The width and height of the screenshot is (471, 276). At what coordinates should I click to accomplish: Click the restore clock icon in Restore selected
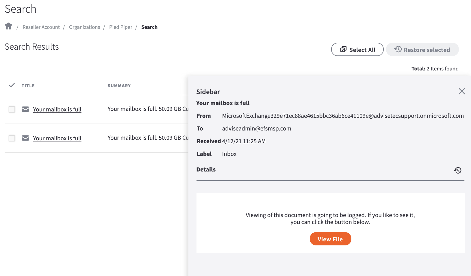pyautogui.click(x=398, y=49)
